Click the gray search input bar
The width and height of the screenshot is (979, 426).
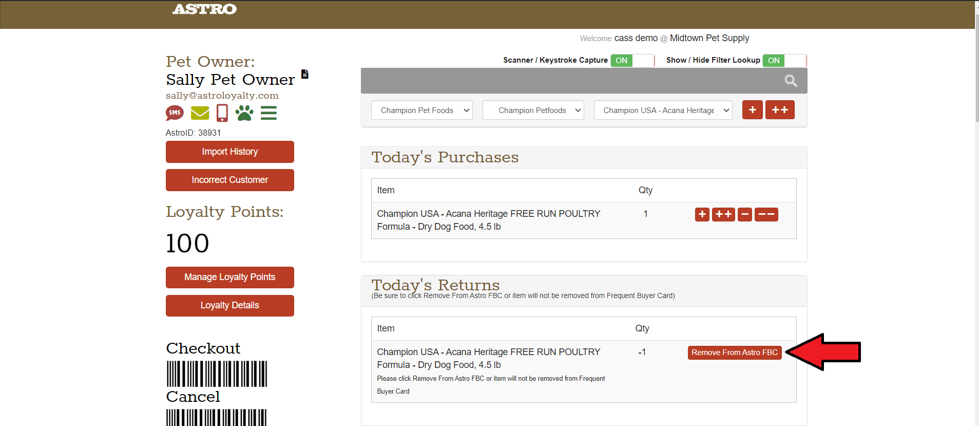point(584,81)
